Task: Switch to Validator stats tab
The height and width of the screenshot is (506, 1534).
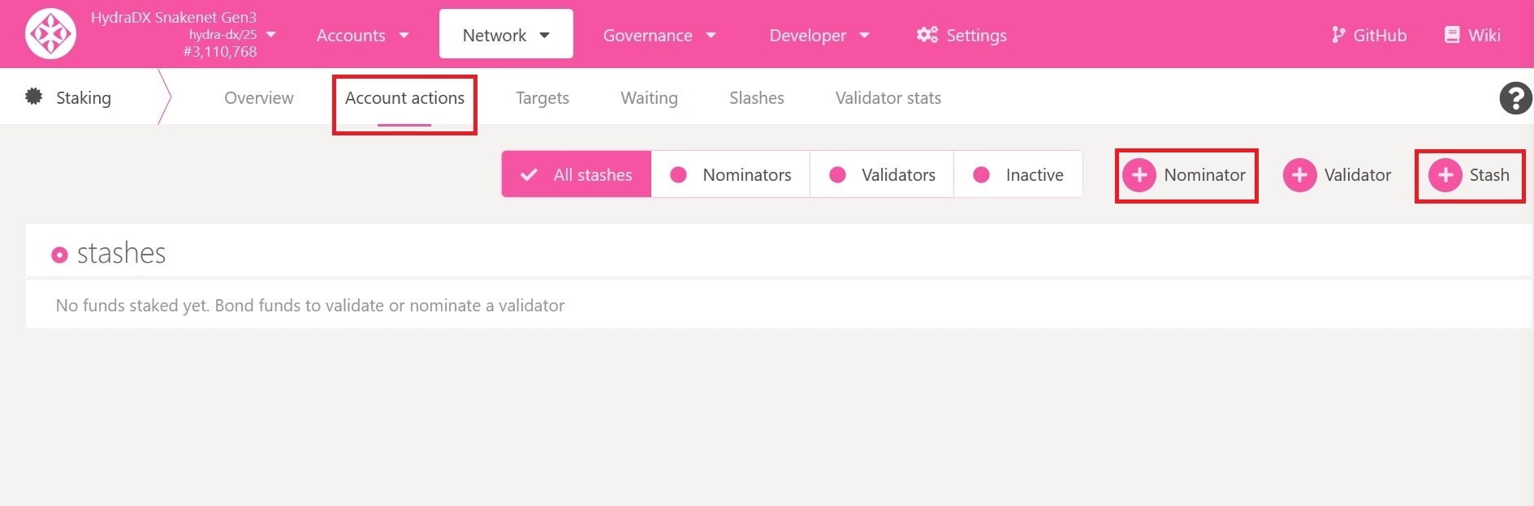Action: (888, 98)
